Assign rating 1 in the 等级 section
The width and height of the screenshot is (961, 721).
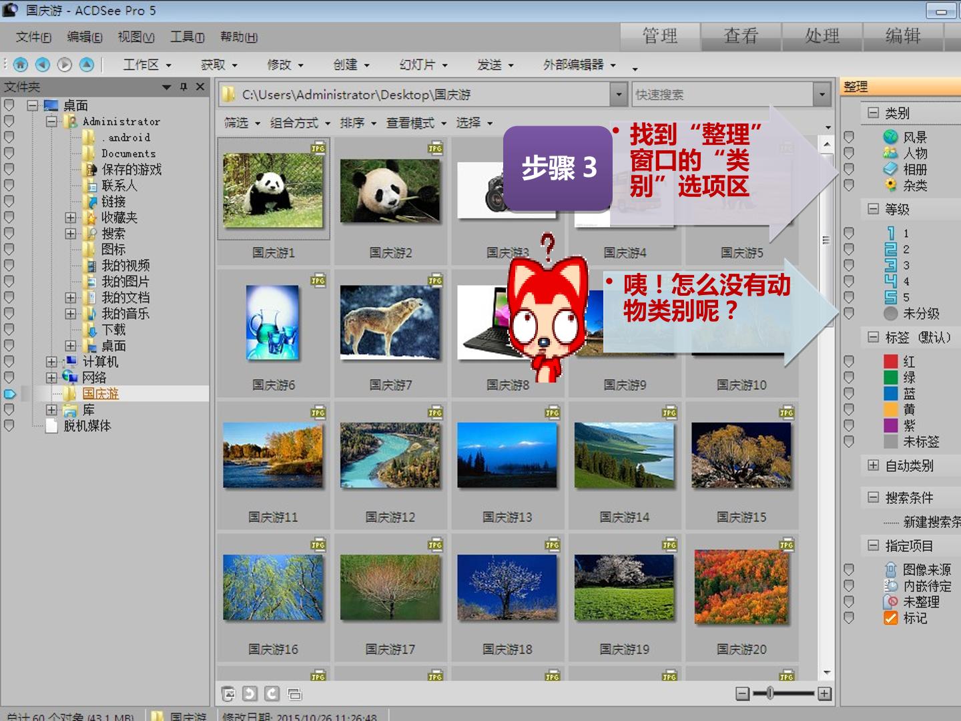[890, 233]
